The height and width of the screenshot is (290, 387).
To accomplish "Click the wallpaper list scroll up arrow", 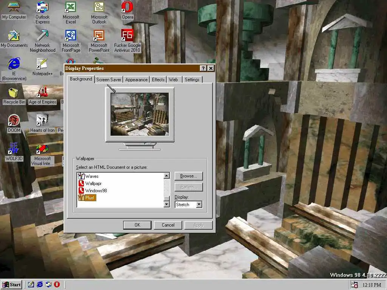I will 167,176.
